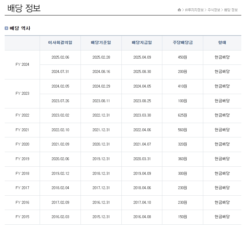Click payment date 2025.08.30

tap(142, 72)
